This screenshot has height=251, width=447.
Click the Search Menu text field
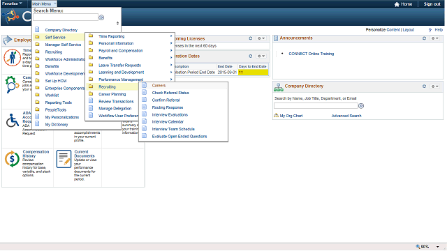pyautogui.click(x=66, y=17)
